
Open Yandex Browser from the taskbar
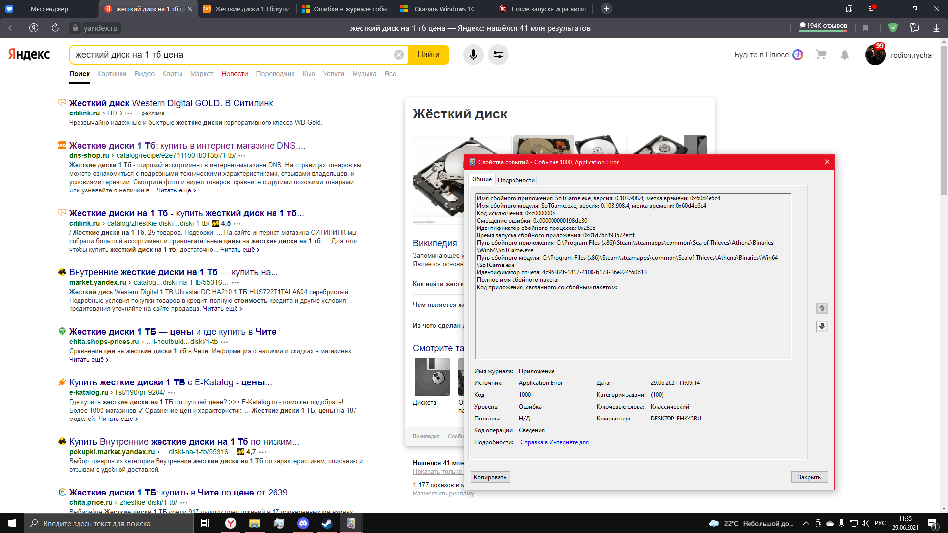[x=231, y=523]
